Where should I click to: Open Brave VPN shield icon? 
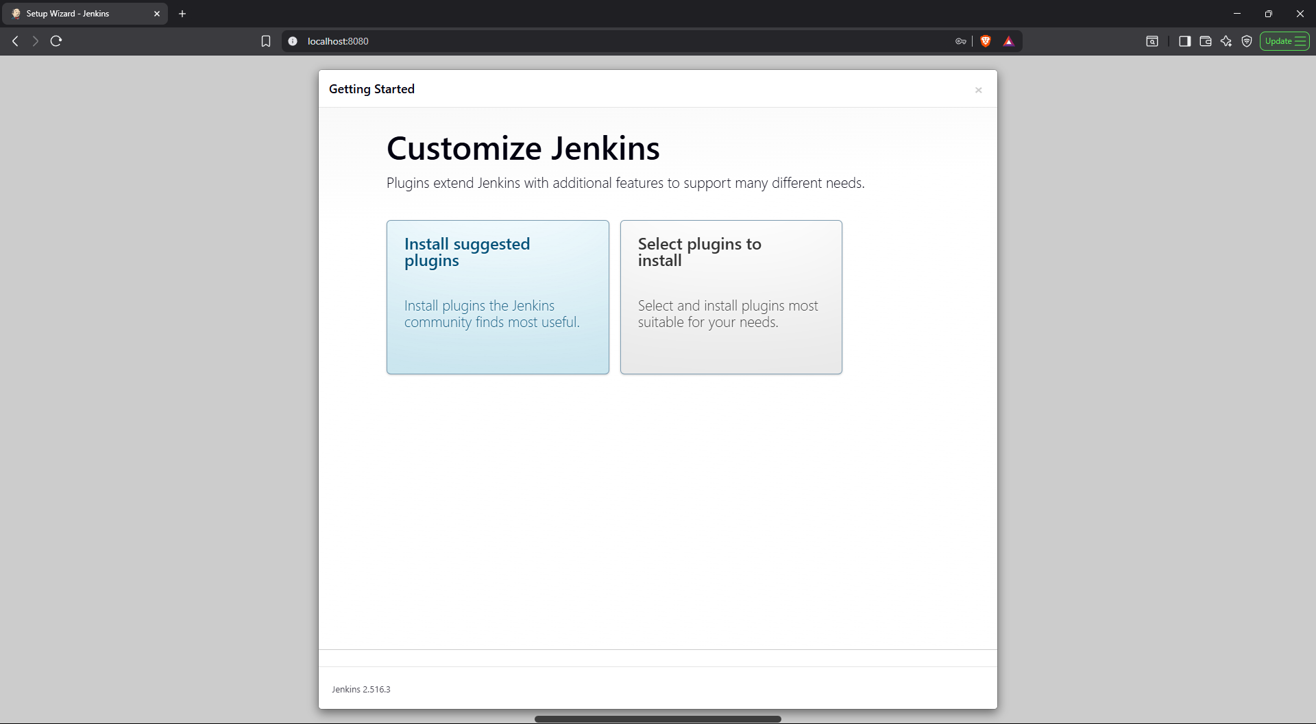click(x=1247, y=41)
